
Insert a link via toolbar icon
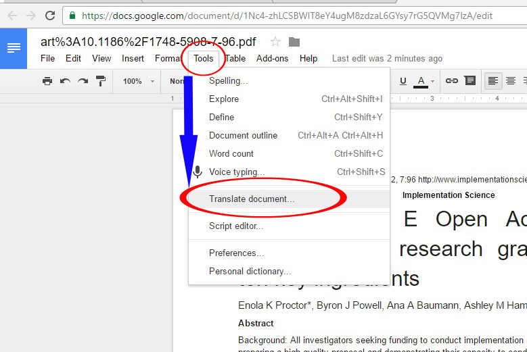(x=451, y=81)
